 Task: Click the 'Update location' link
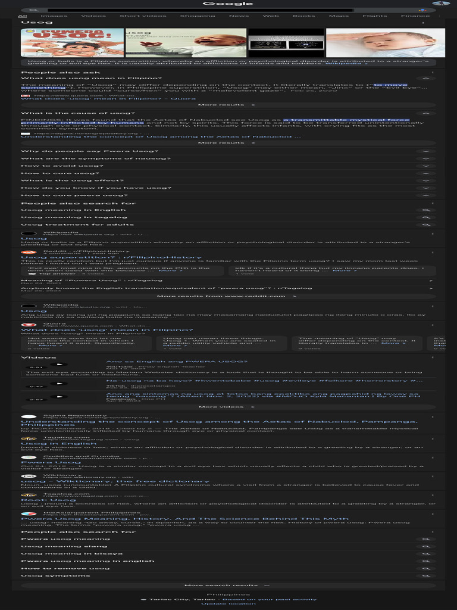[x=228, y=604]
